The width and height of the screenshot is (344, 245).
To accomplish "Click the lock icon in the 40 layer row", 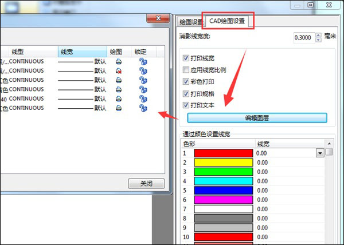I will [x=143, y=99].
